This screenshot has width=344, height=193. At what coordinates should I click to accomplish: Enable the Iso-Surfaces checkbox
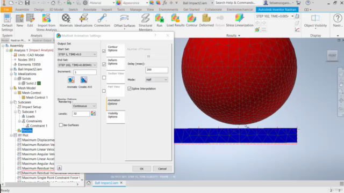pyautogui.click(x=61, y=125)
